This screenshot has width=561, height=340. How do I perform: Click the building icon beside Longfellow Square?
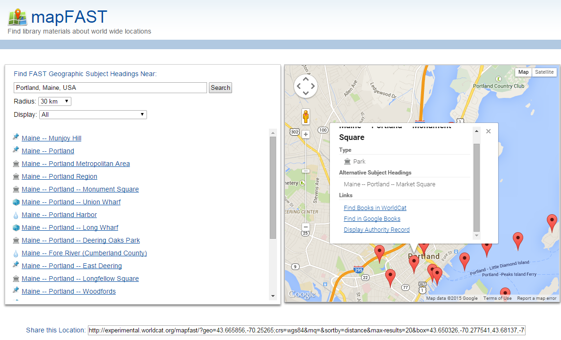(x=16, y=279)
